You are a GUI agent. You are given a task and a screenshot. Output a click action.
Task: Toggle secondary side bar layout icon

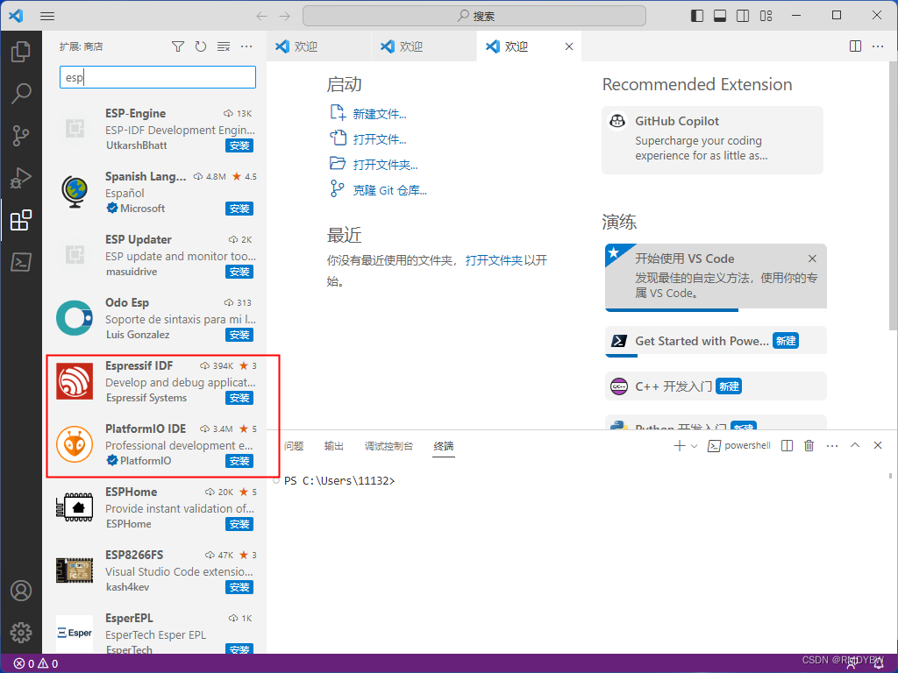coord(743,16)
